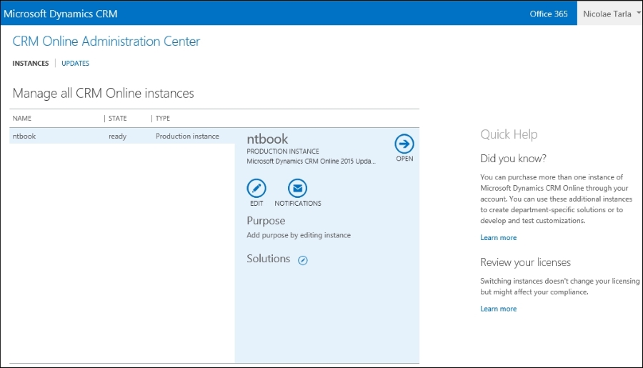Click the 'Review your licenses' heading
Image resolution: width=643 pixels, height=368 pixels.
525,262
